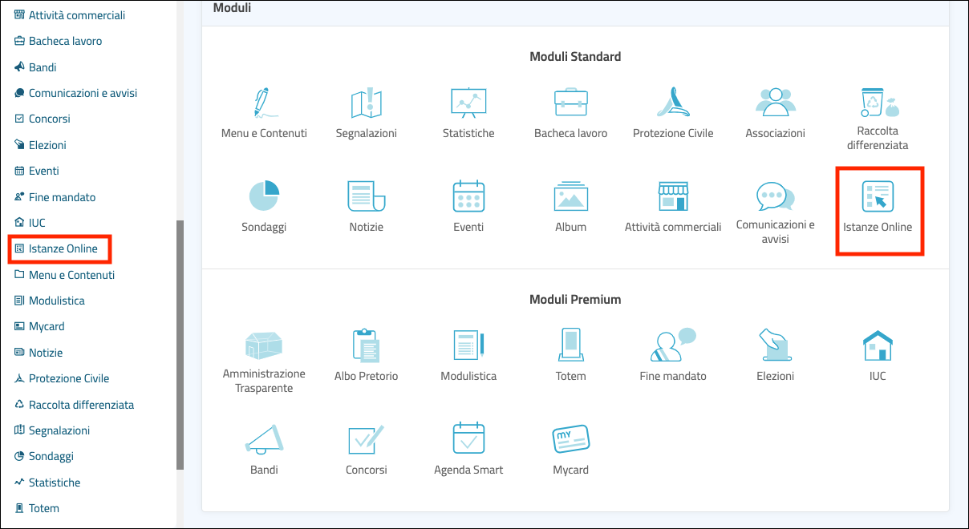
Task: Open Fine mandato from the sidebar
Action: click(62, 197)
